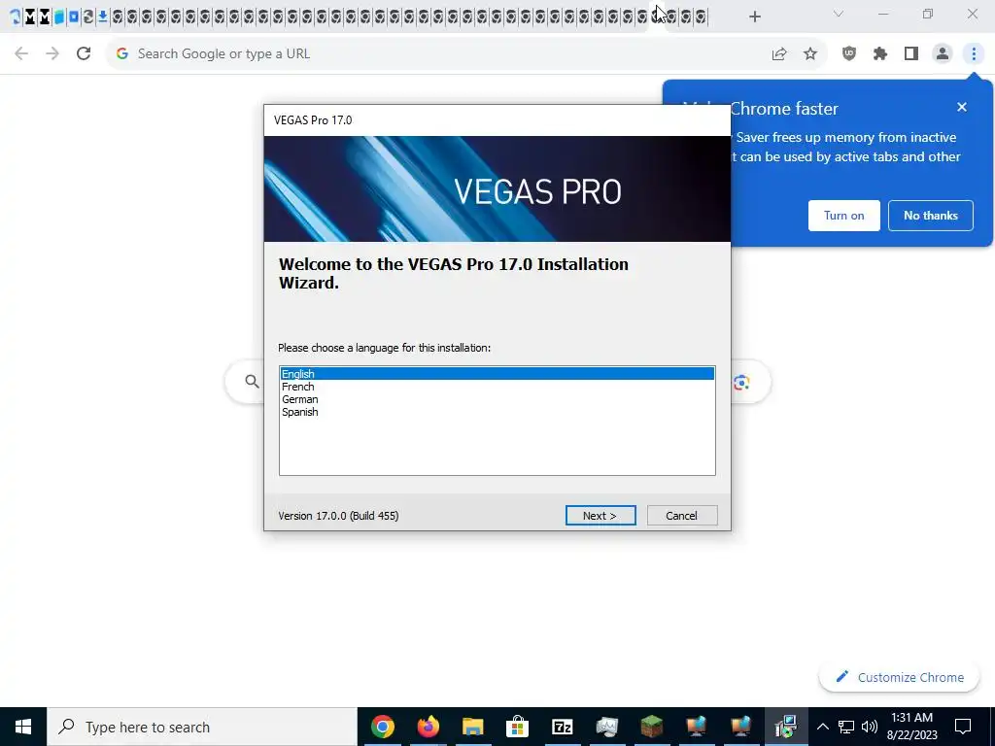The image size is (995, 746).
Task: Open 7-Zip from the taskbar
Action: 563,727
